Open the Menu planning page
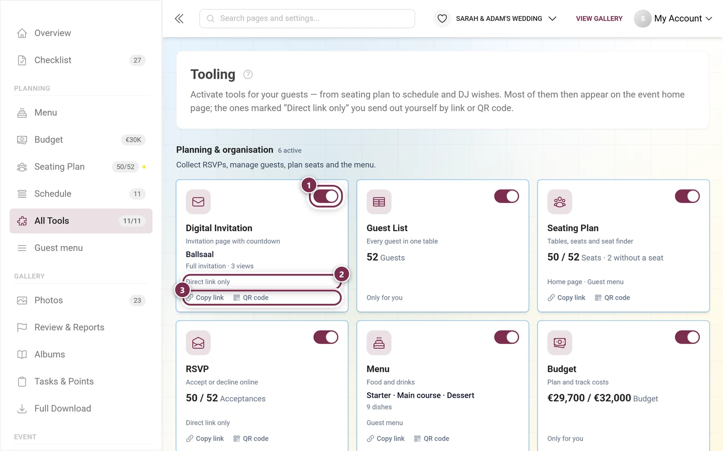The height and width of the screenshot is (451, 723). click(81, 113)
